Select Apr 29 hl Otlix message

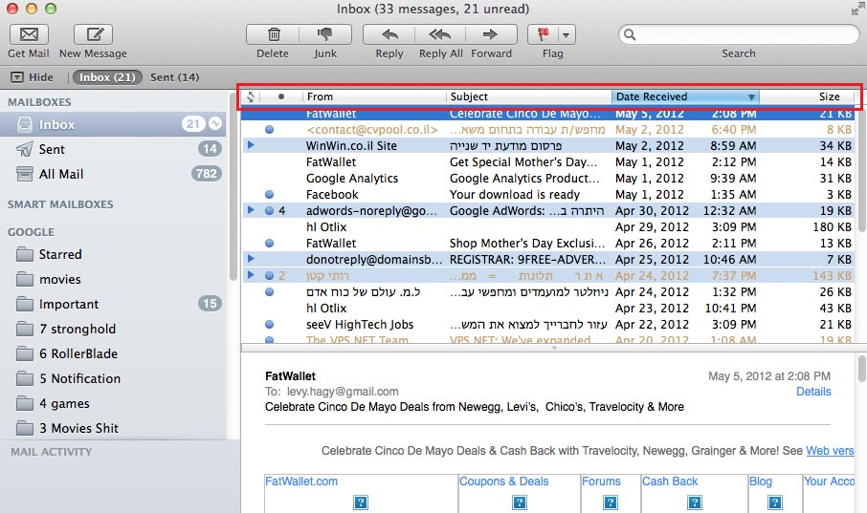click(x=548, y=227)
